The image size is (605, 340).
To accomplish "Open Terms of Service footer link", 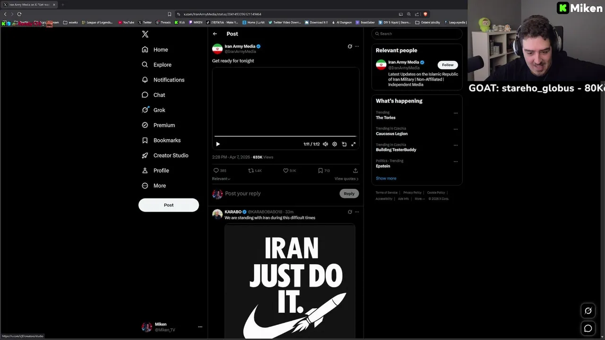I will (387, 193).
